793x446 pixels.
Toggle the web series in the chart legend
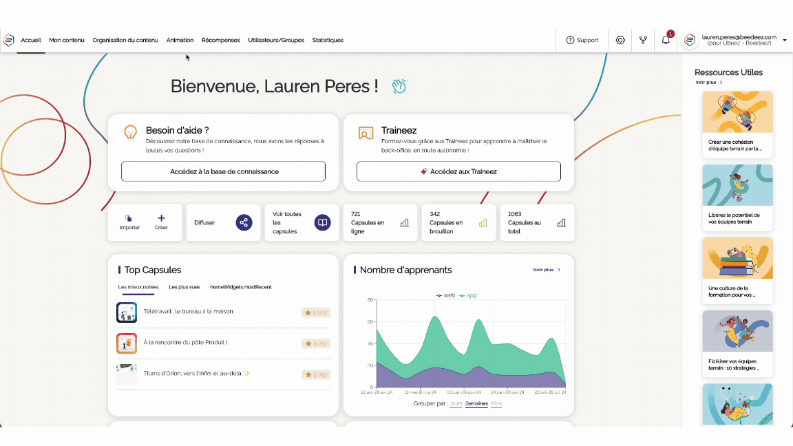(x=445, y=295)
